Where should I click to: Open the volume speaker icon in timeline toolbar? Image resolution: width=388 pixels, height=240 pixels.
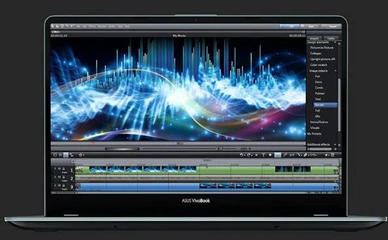pos(326,155)
